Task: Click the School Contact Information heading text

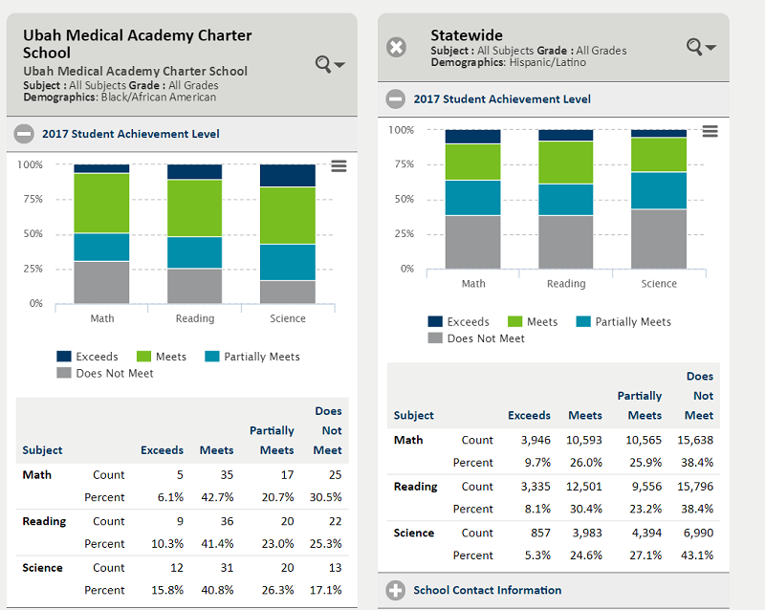Action: (x=488, y=590)
